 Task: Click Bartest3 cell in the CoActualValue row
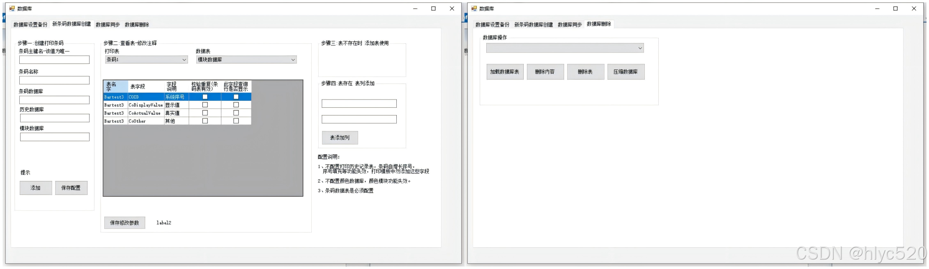pos(115,113)
